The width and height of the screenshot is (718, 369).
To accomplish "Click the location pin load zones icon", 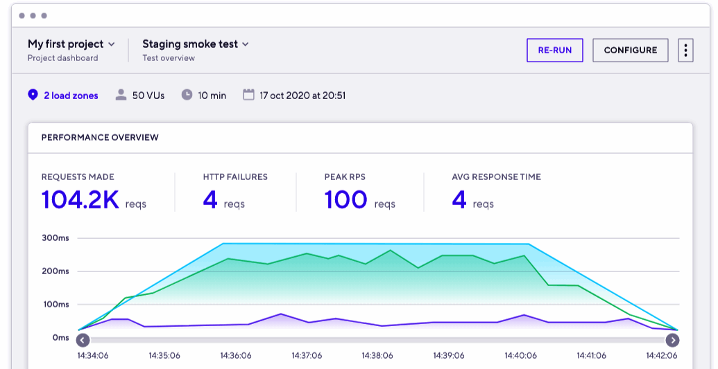I will click(33, 95).
